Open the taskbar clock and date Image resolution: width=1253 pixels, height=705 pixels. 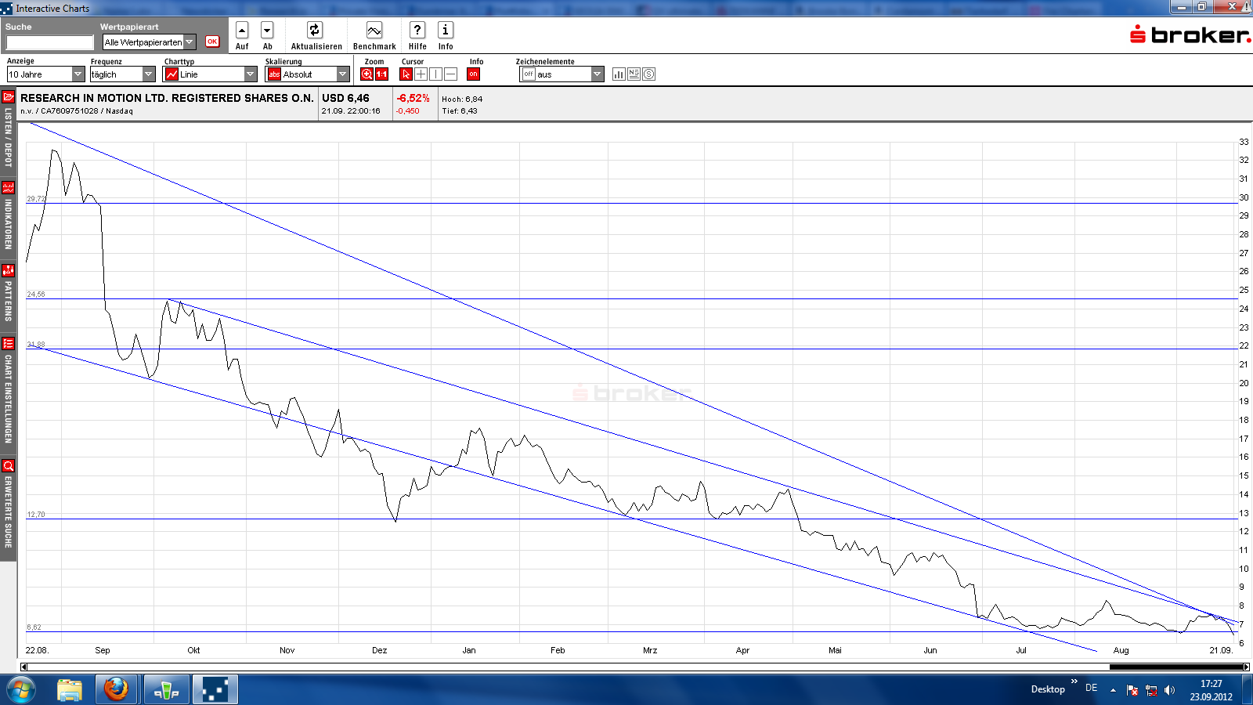tap(1211, 690)
